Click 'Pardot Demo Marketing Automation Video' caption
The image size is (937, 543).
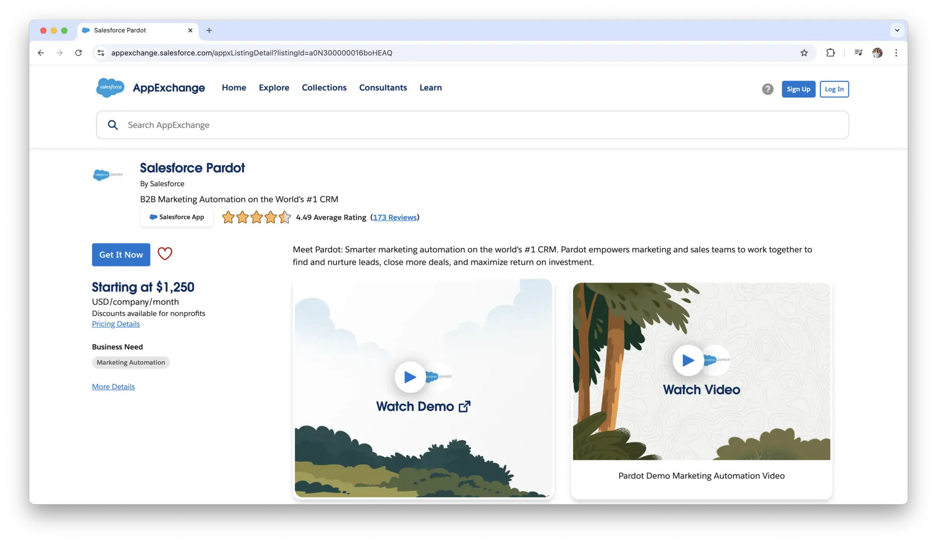[701, 476]
